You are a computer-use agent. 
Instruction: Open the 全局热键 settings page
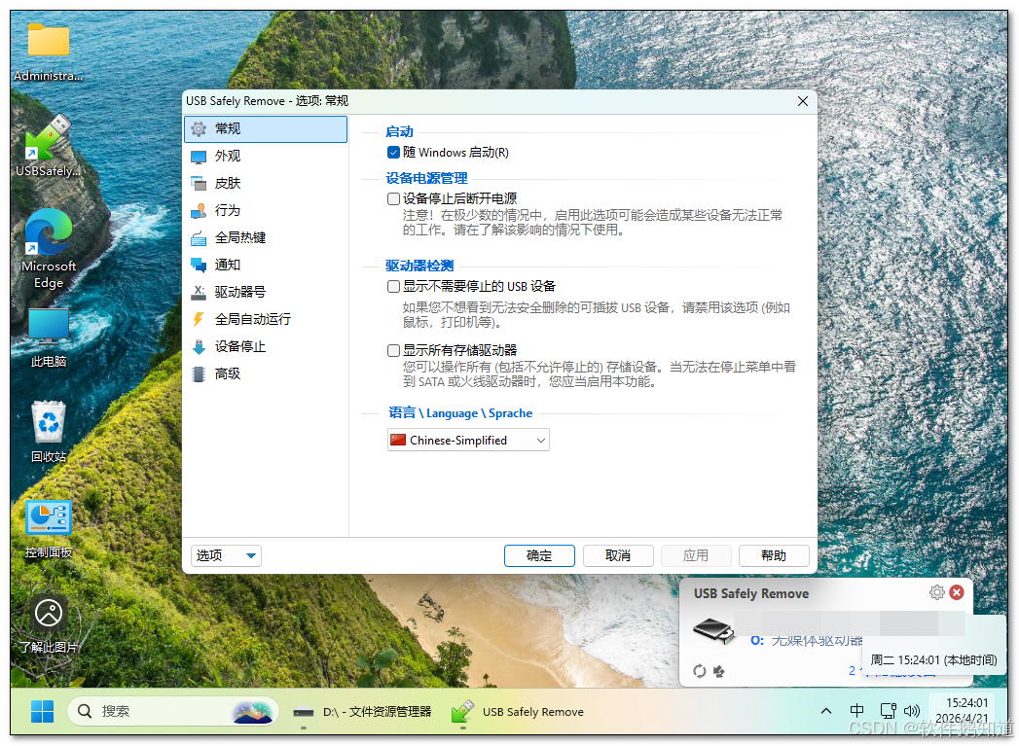(266, 238)
